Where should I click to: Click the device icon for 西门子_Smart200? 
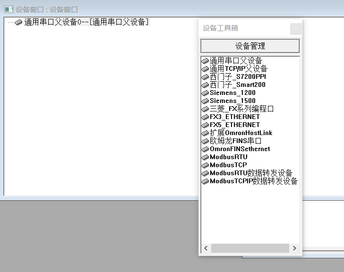point(205,85)
